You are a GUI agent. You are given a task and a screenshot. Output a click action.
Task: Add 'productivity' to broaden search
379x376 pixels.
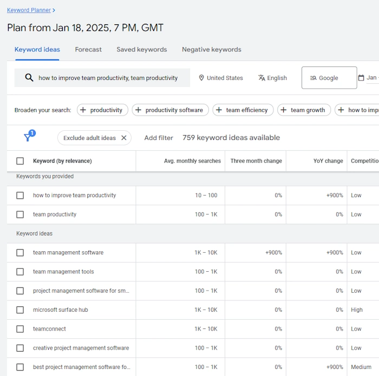(102, 110)
